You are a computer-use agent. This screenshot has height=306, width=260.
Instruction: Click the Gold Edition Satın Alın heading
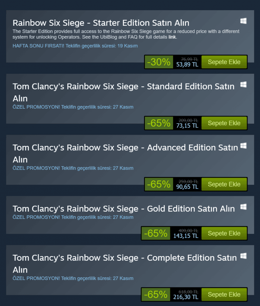[124, 209]
